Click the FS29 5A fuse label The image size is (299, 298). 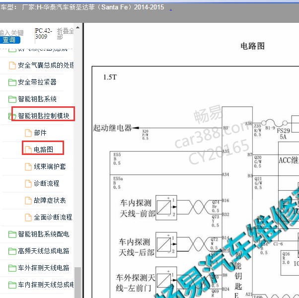pos(284,134)
